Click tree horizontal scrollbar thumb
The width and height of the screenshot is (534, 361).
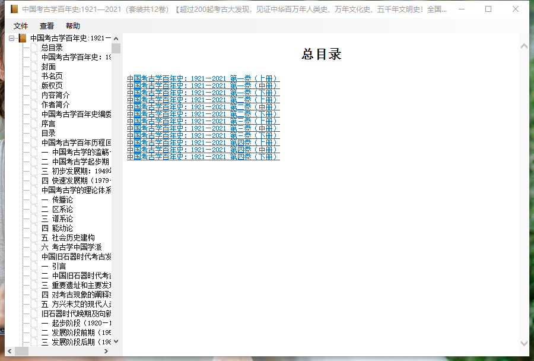tap(21, 351)
